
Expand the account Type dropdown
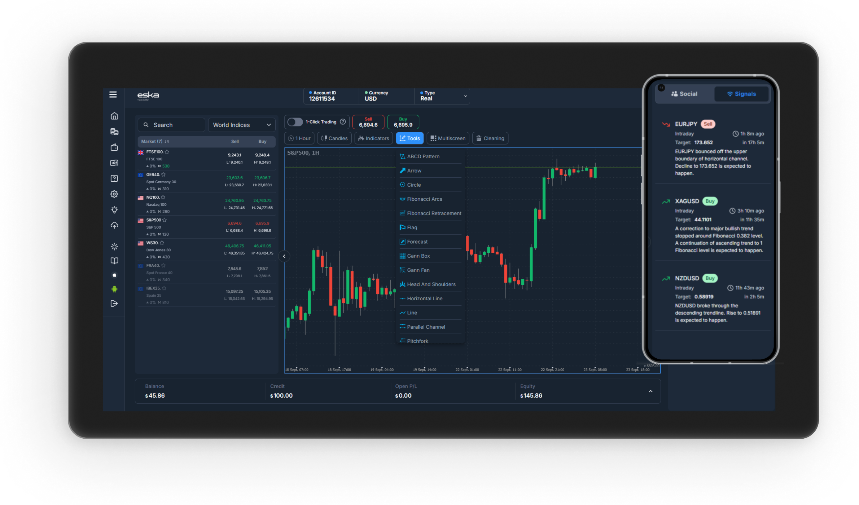point(465,96)
